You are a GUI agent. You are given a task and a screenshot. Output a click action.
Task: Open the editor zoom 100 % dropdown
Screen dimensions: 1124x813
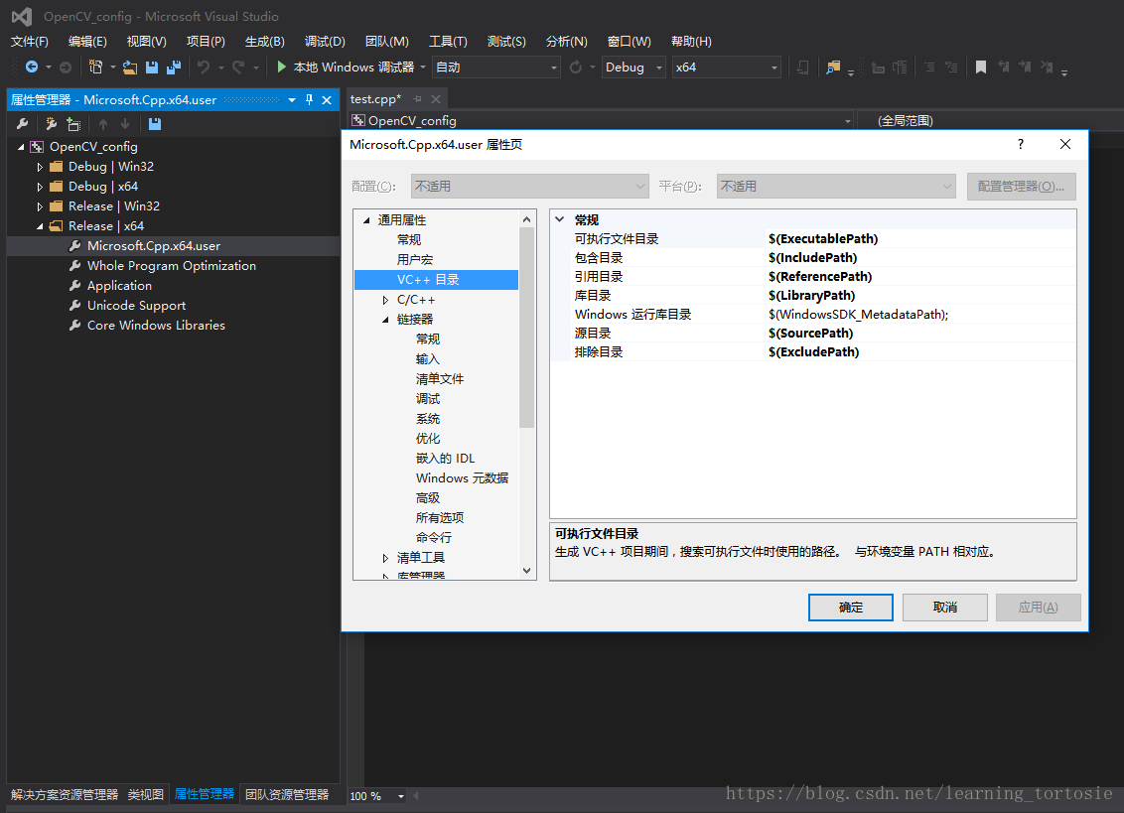tap(401, 796)
